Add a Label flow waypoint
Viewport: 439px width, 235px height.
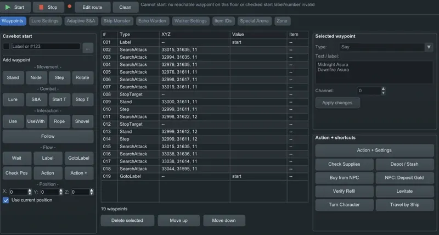(48, 158)
